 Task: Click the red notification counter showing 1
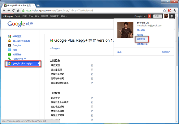click(149, 16)
